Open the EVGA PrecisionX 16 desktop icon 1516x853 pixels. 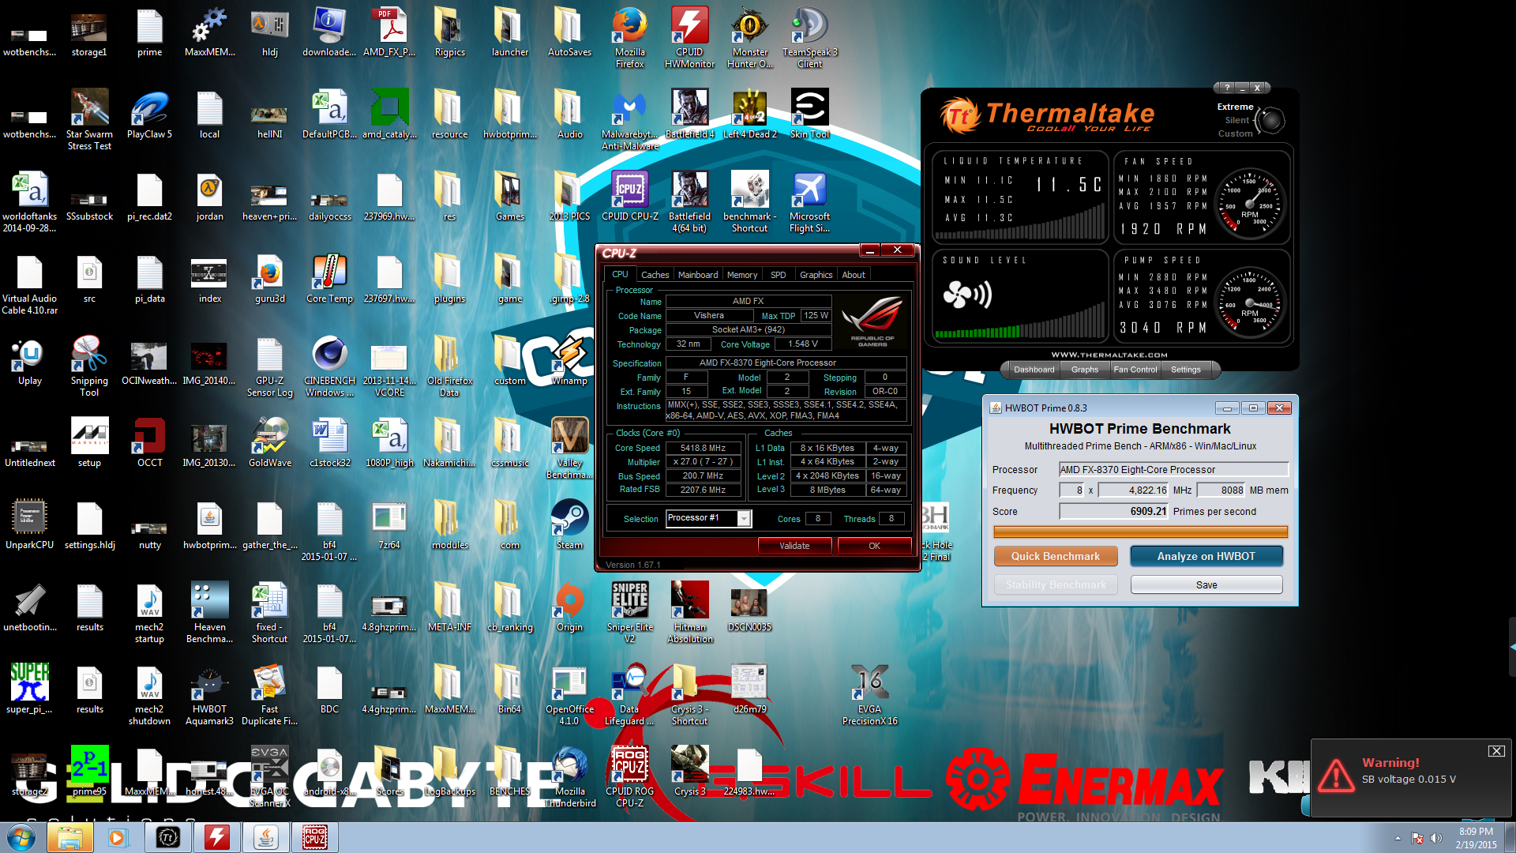tap(869, 694)
